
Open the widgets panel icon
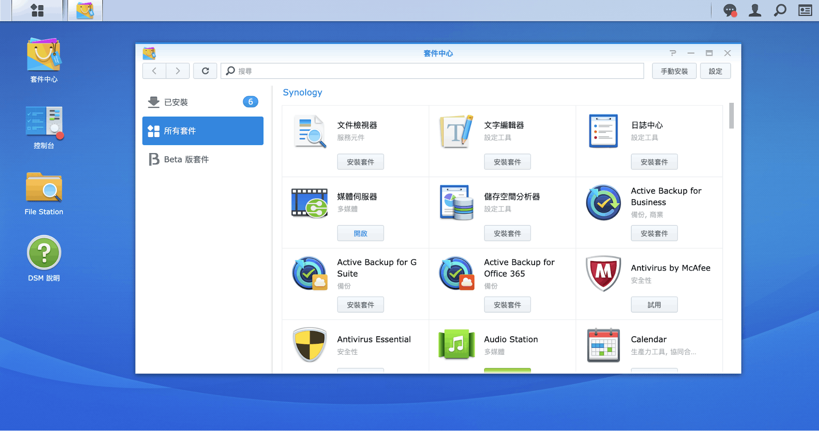tap(805, 10)
